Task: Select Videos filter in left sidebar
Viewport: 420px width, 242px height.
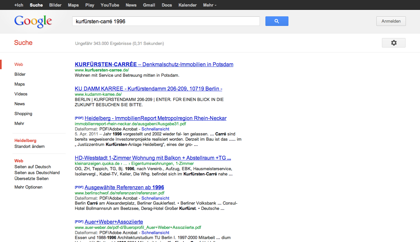Action: [21, 94]
